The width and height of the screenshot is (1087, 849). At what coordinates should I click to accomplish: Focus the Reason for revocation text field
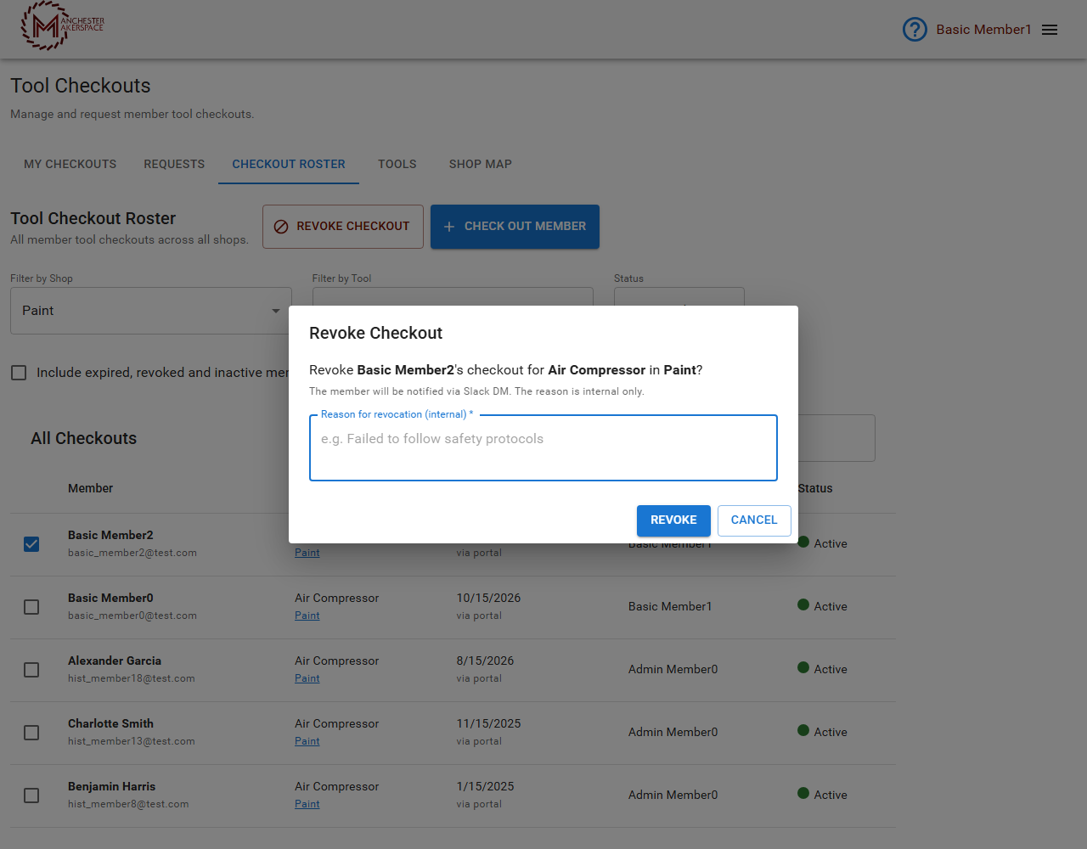tap(543, 448)
